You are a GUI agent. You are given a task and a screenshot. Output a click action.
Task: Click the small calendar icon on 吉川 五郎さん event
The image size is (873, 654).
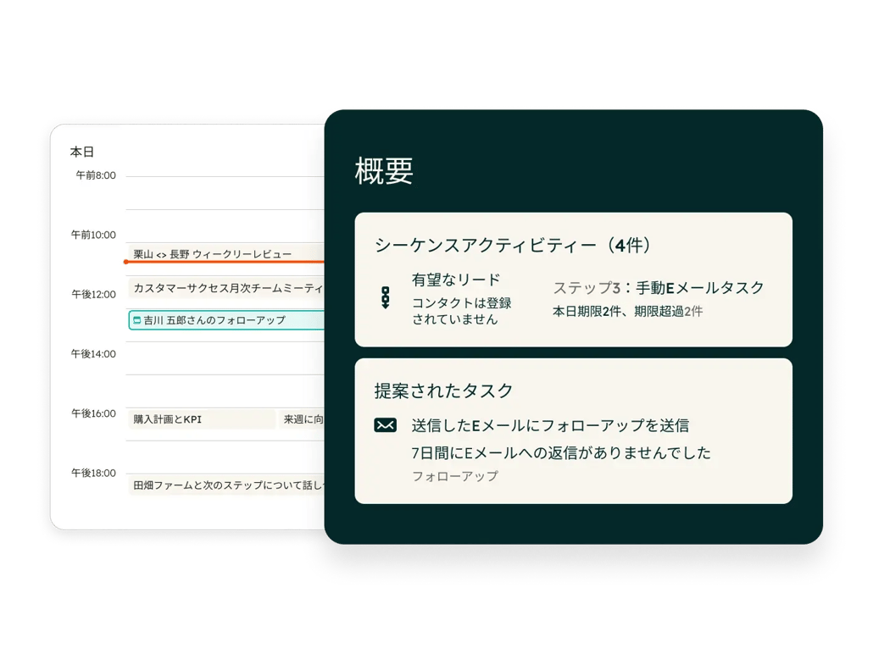[137, 320]
